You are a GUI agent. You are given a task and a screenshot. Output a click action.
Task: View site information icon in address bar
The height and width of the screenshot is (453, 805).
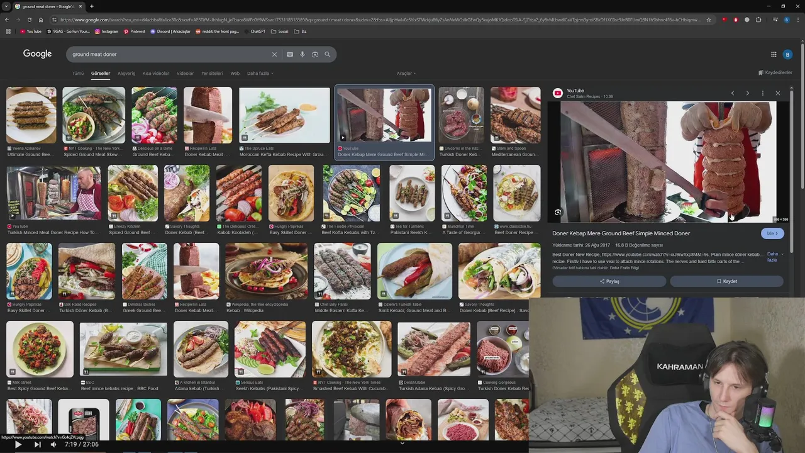coord(55,20)
